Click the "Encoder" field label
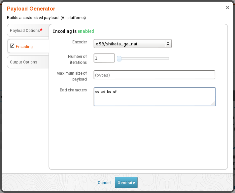 tap(80, 42)
